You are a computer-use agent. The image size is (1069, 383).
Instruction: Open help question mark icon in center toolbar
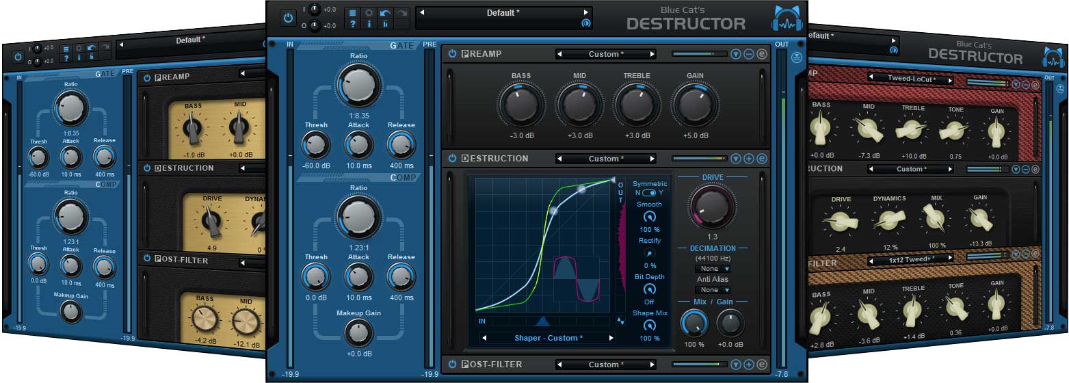point(352,25)
